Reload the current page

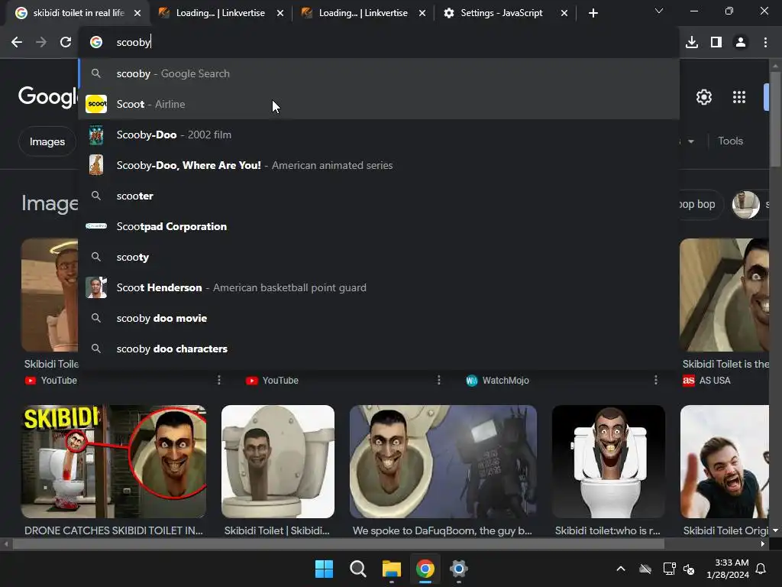click(x=66, y=43)
